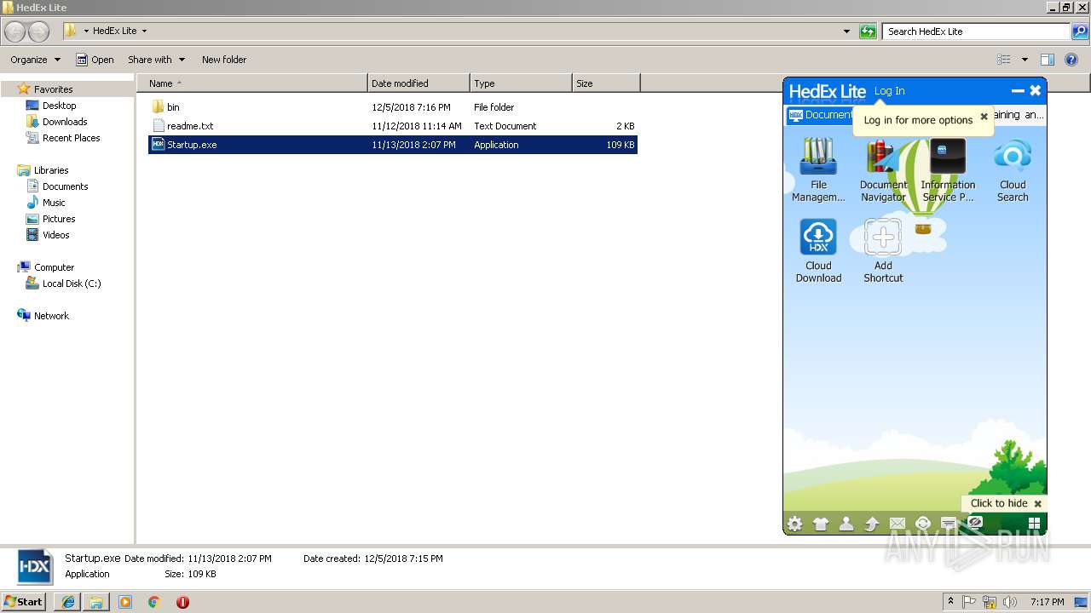1091x613 pixels.
Task: Click the Open toolbar button
Action: pos(95,60)
